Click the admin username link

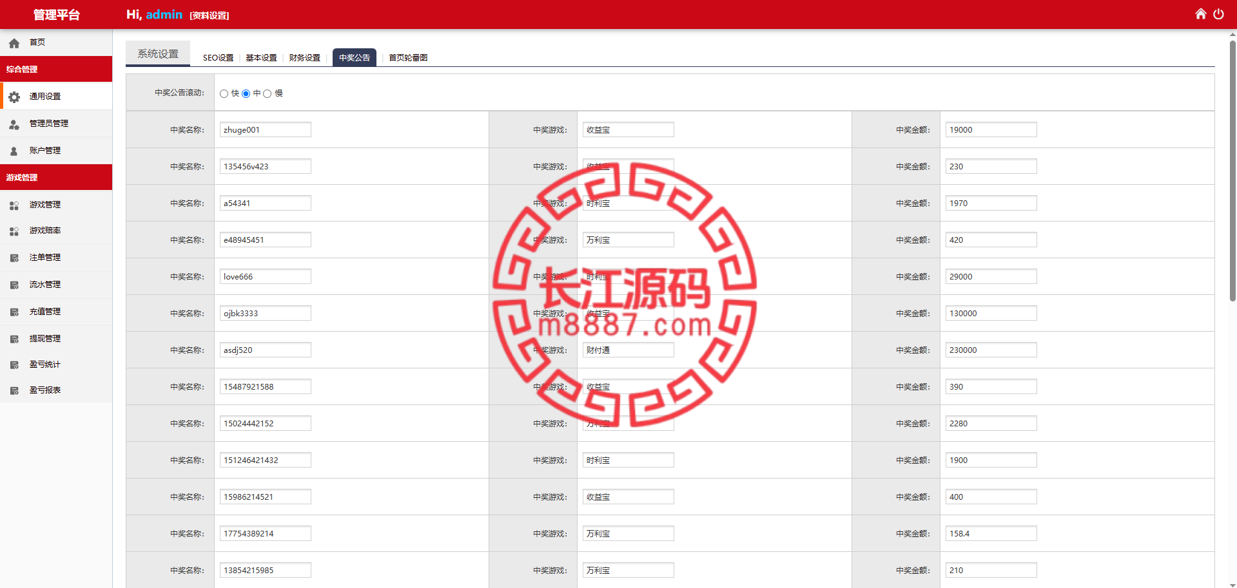[164, 14]
